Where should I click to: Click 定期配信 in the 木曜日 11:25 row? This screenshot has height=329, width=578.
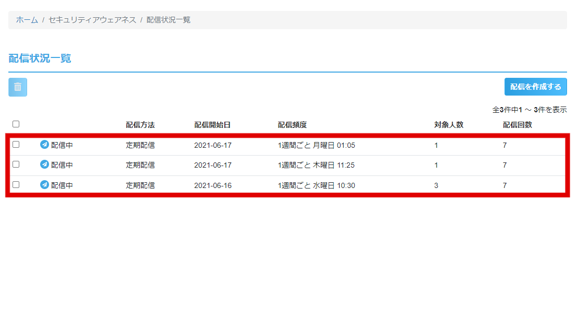pos(140,165)
